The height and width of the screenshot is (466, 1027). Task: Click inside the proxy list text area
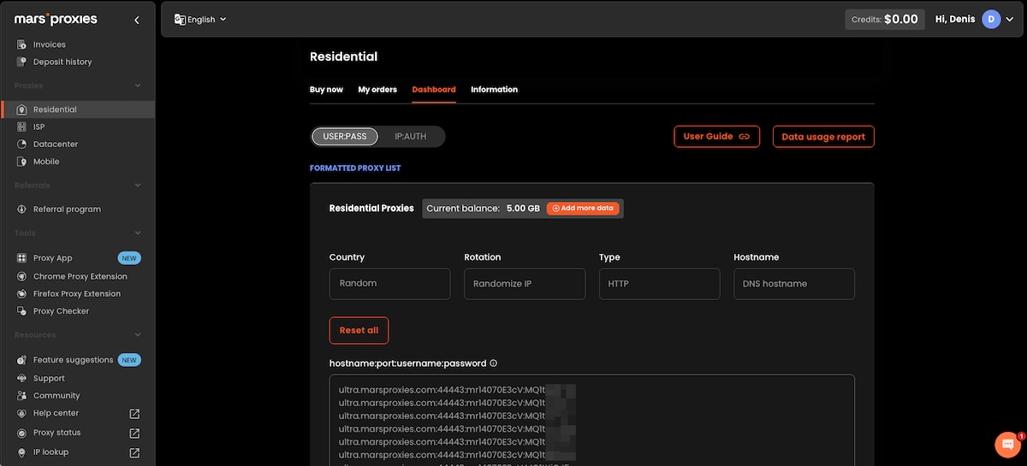[591, 420]
